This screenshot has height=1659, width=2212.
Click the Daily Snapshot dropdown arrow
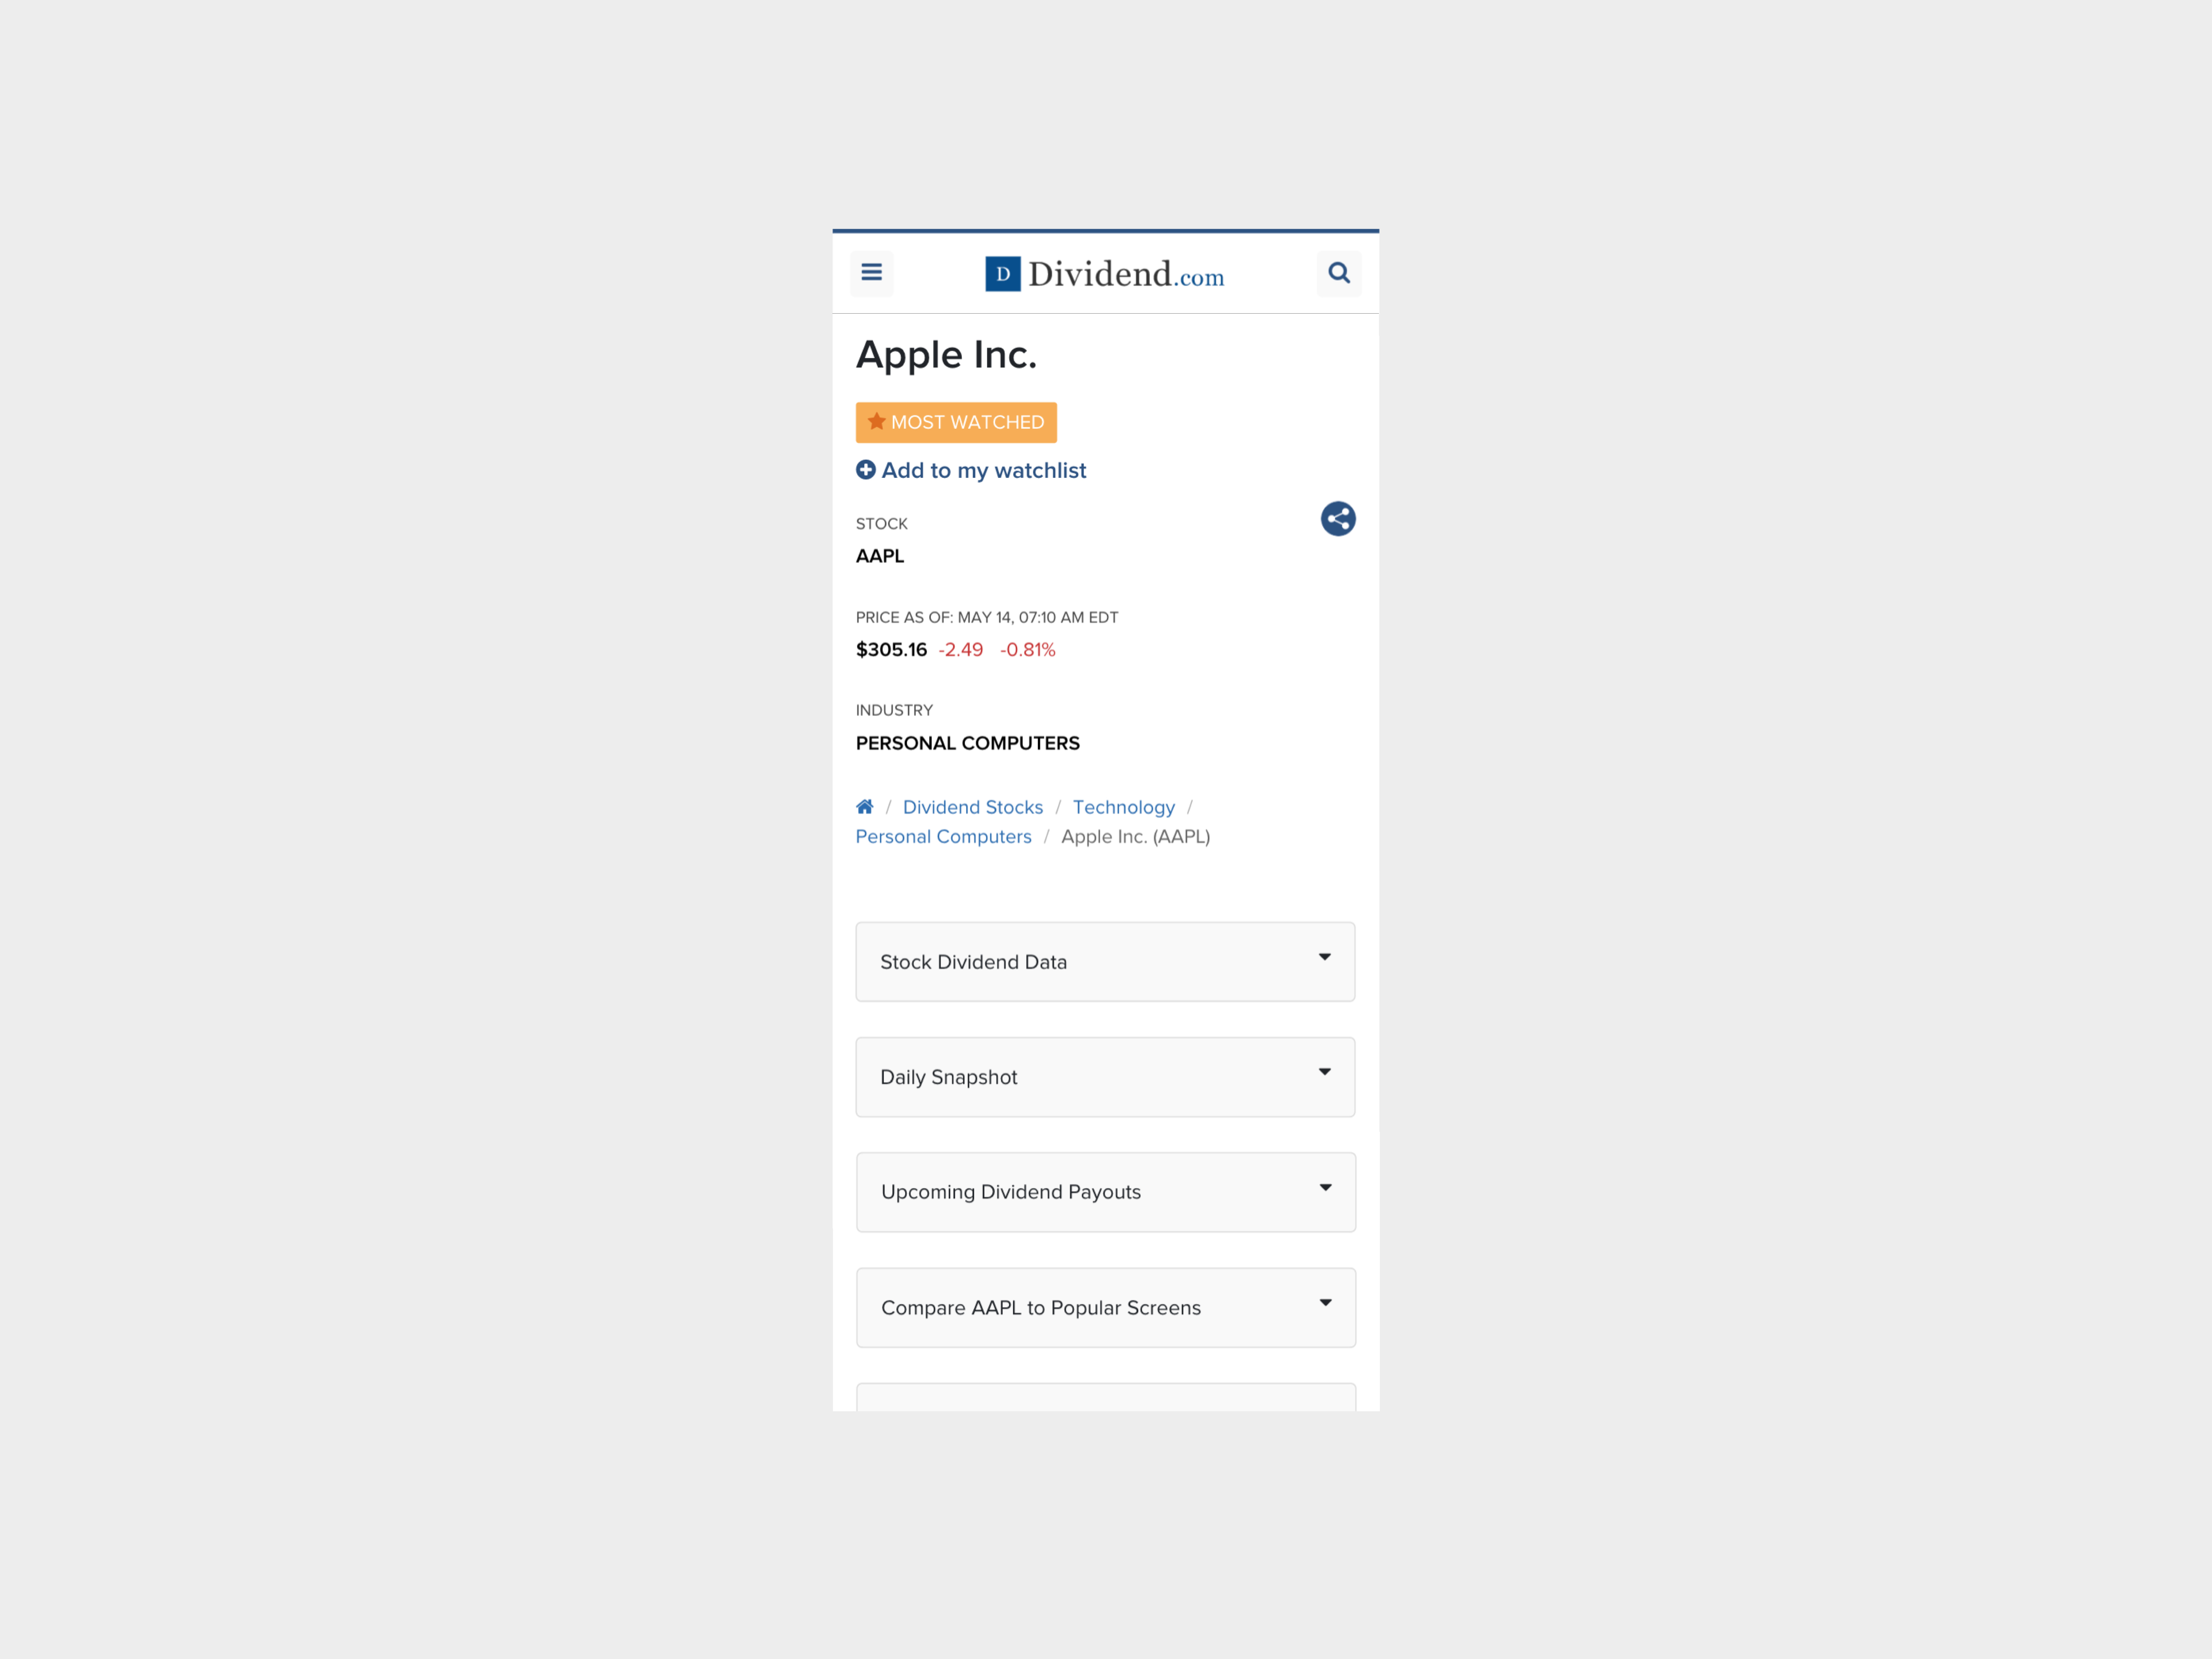(x=1324, y=1072)
